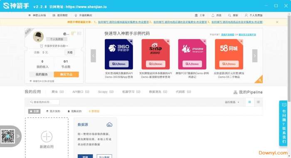Viewport: 291px width, 158px height.
Task: Click the bell 消息 notifications item
Action: 217,15
